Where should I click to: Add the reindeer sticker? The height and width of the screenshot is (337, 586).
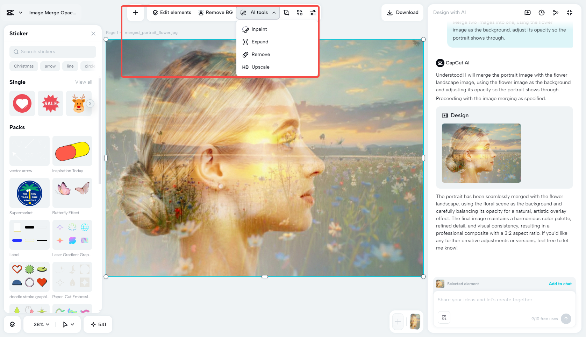coord(79,104)
